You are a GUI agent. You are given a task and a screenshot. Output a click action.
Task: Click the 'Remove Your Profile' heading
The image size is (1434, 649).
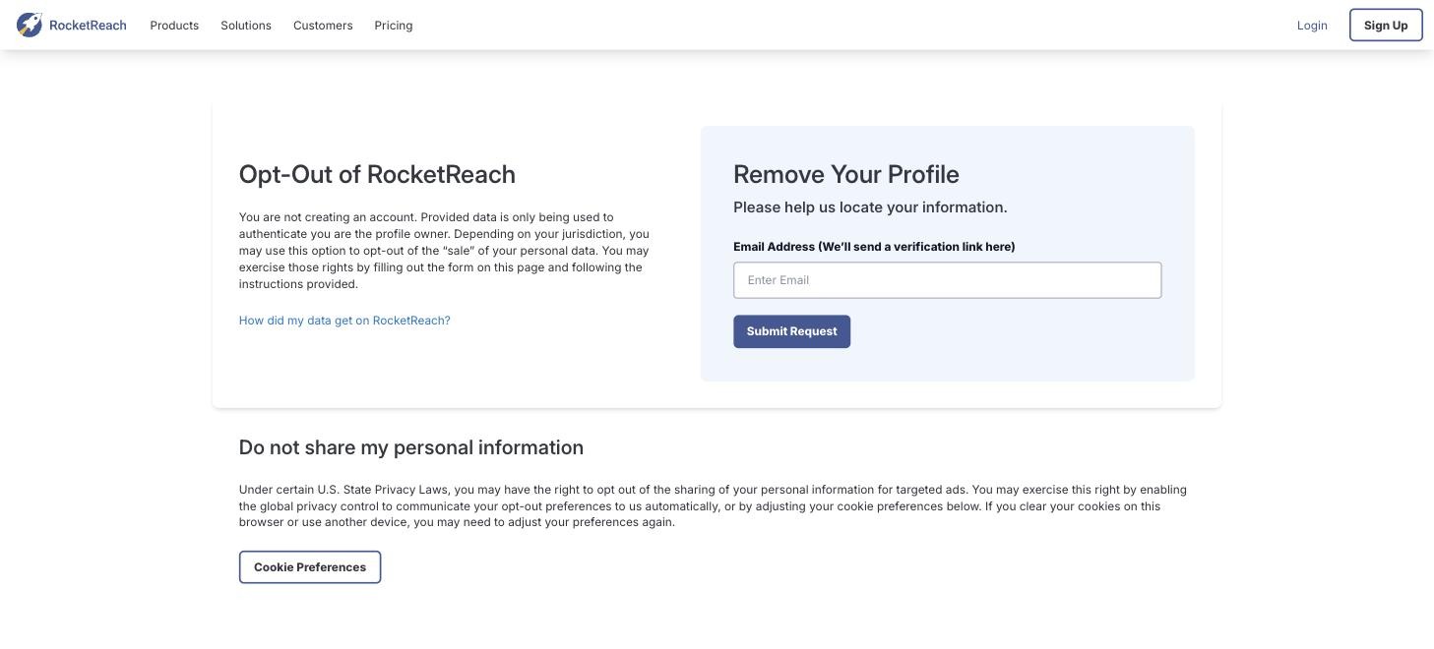point(846,174)
